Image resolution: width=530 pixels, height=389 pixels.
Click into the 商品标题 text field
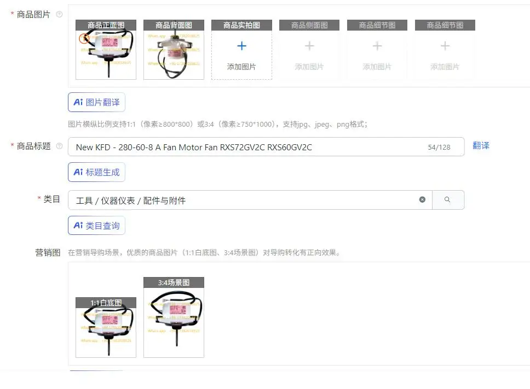pyautogui.click(x=266, y=147)
